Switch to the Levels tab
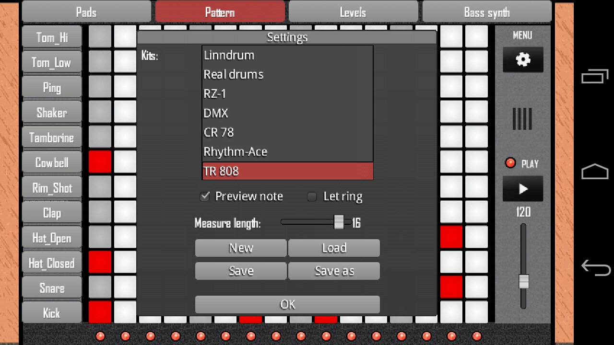Viewport: 614px width, 345px height. pos(353,12)
